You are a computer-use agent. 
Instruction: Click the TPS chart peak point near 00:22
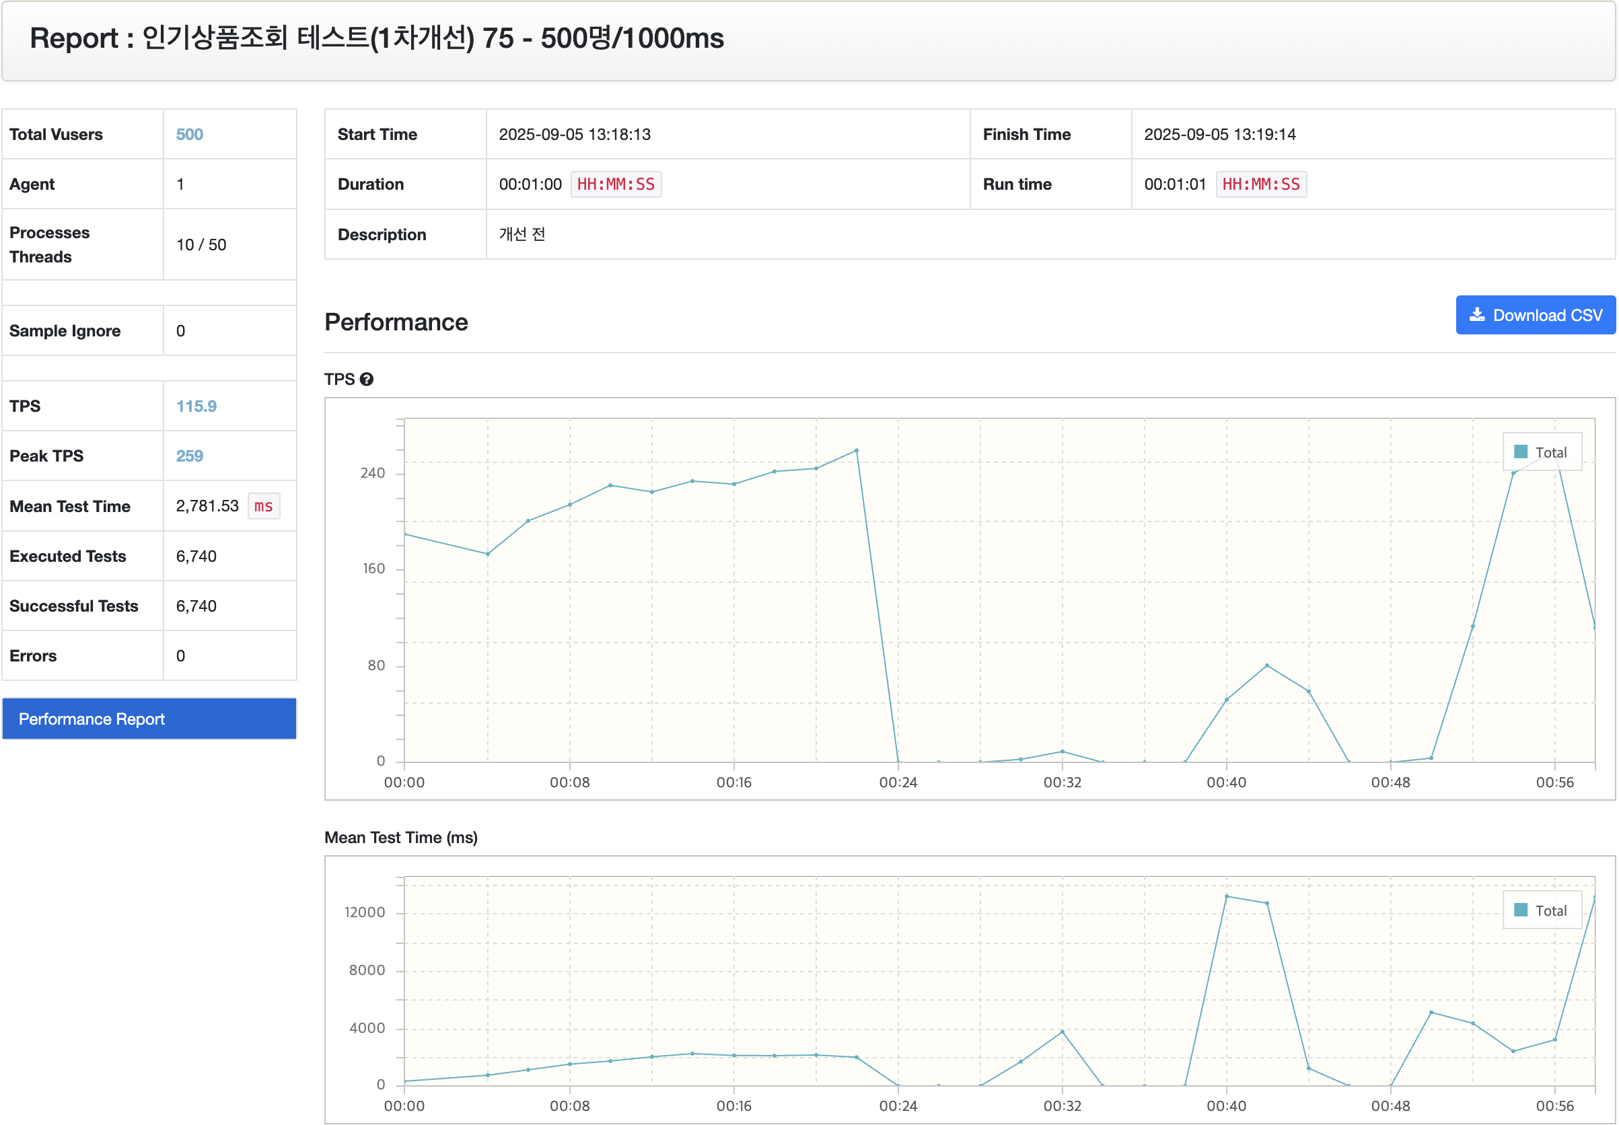tap(857, 450)
